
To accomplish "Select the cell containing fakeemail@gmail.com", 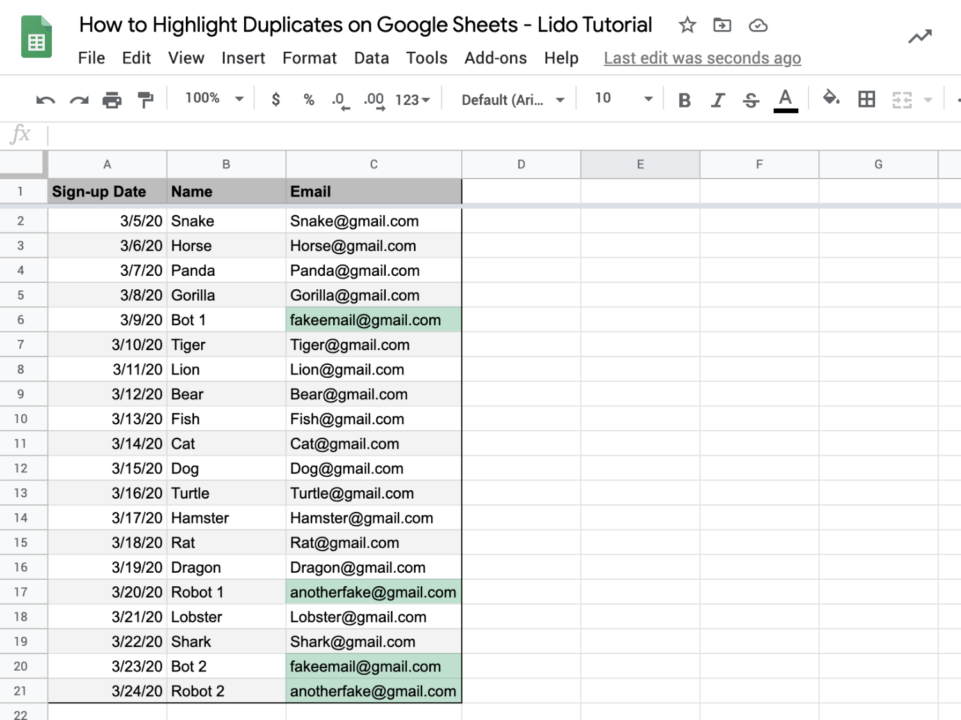I will click(x=374, y=319).
